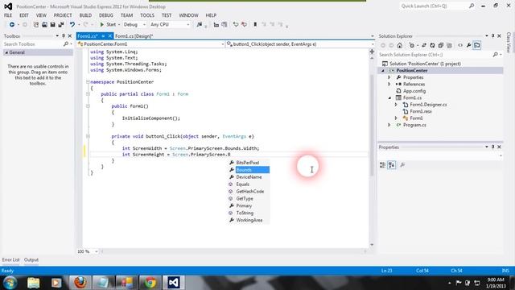This screenshot has height=290, width=515.
Task: Collapse the PositionCenter project node
Action: 383,71
